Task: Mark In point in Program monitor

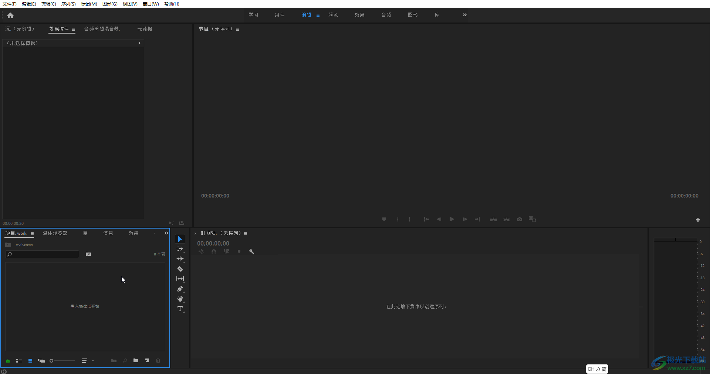Action: click(398, 219)
